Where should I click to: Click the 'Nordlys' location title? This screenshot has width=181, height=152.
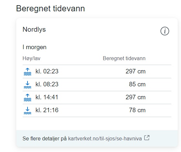[34, 29]
